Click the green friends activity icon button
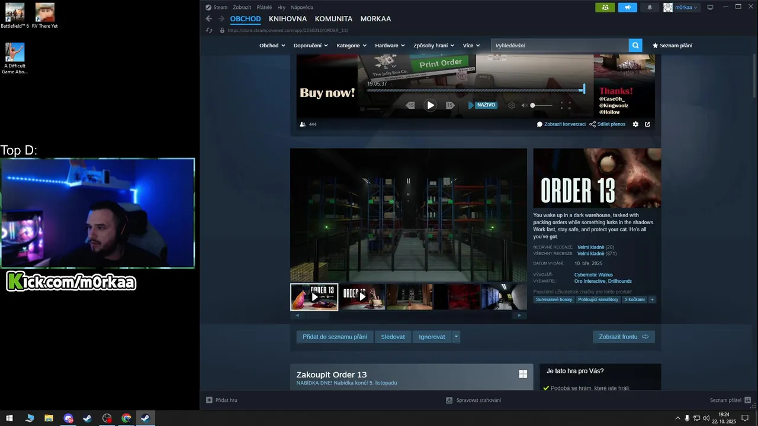 coord(605,8)
